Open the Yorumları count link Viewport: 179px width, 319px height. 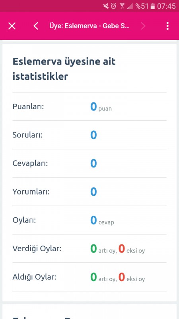pyautogui.click(x=93, y=192)
